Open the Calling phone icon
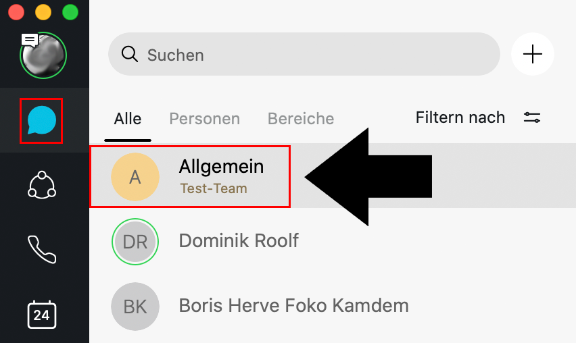Image resolution: width=576 pixels, height=343 pixels. (42, 249)
